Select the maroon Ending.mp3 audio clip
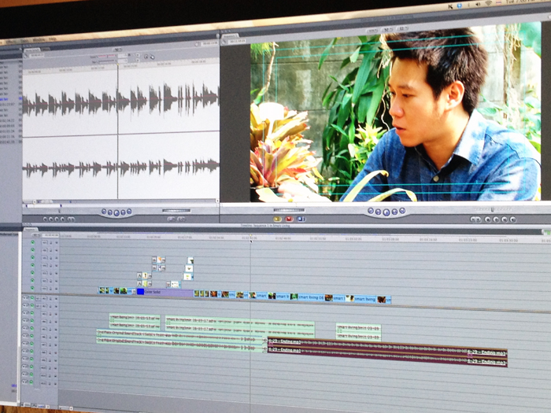Image resolution: width=551 pixels, height=413 pixels. [386, 352]
